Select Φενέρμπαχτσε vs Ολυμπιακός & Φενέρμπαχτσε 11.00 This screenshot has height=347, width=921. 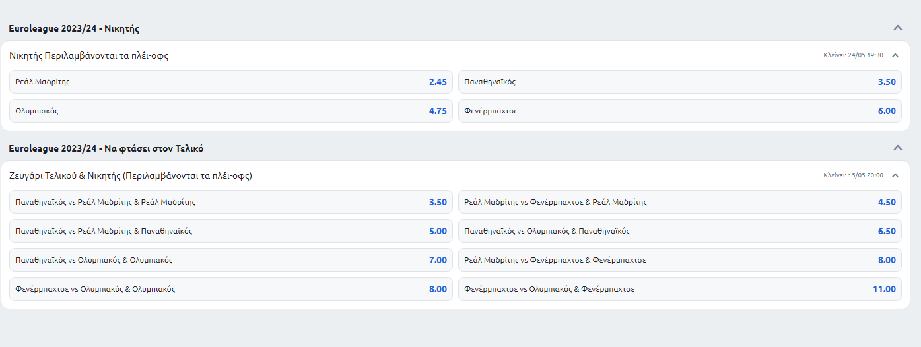tap(679, 289)
